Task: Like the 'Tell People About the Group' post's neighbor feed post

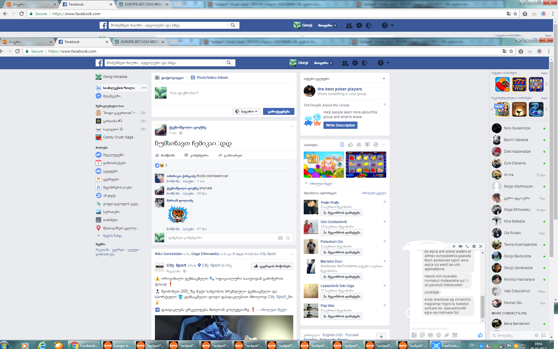Action: 165,155
